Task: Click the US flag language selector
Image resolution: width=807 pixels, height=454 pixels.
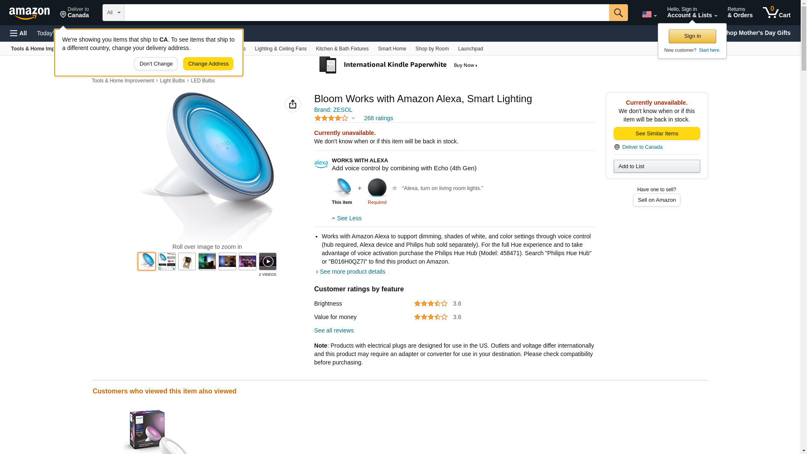Action: [x=649, y=14]
